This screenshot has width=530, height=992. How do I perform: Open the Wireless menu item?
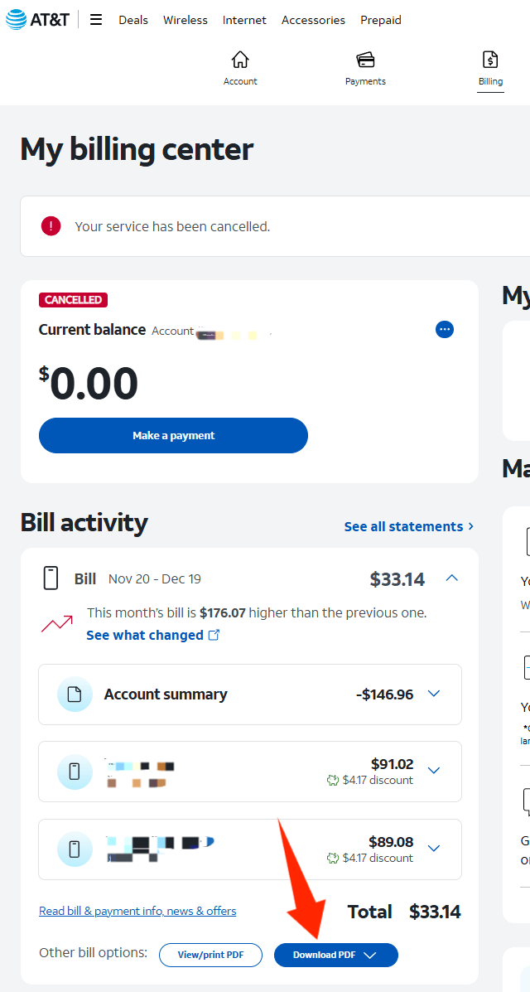[x=185, y=20]
